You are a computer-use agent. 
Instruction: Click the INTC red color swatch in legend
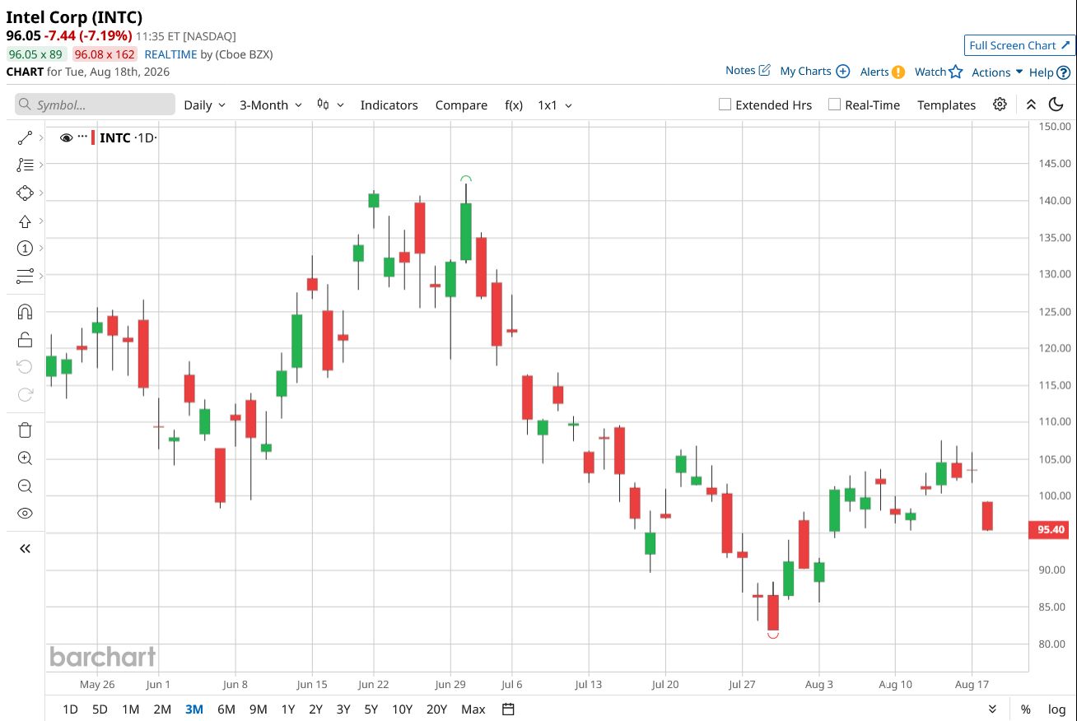point(93,137)
